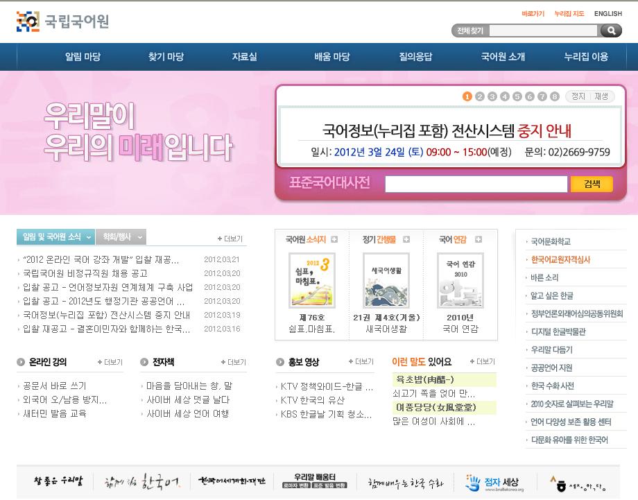Open the 국립국어원 비정규직원 채용 공고 notice
The width and height of the screenshot is (638, 500).
85,273
